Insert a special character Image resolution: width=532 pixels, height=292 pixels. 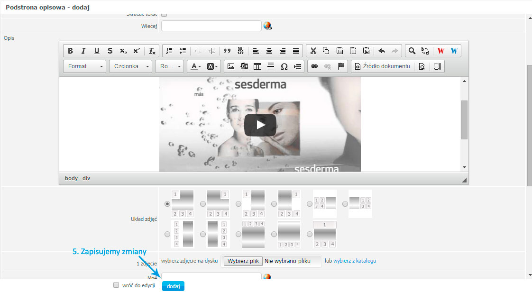pyautogui.click(x=284, y=66)
